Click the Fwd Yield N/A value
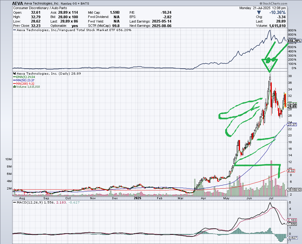302x244 pixels. [x=117, y=21]
